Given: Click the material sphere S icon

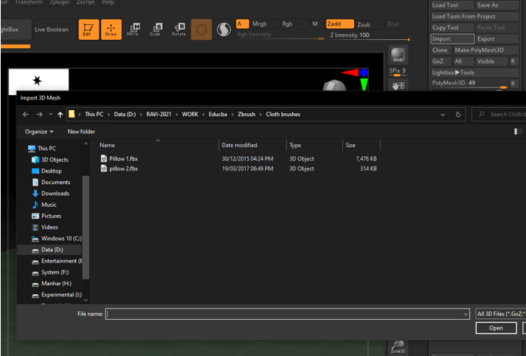Looking at the screenshot, I should pyautogui.click(x=224, y=29).
